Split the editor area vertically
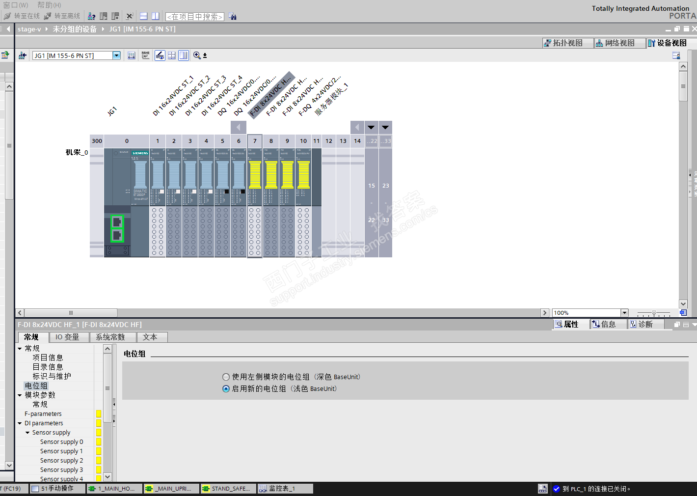Screen dimensions: 697x496 click(156, 16)
